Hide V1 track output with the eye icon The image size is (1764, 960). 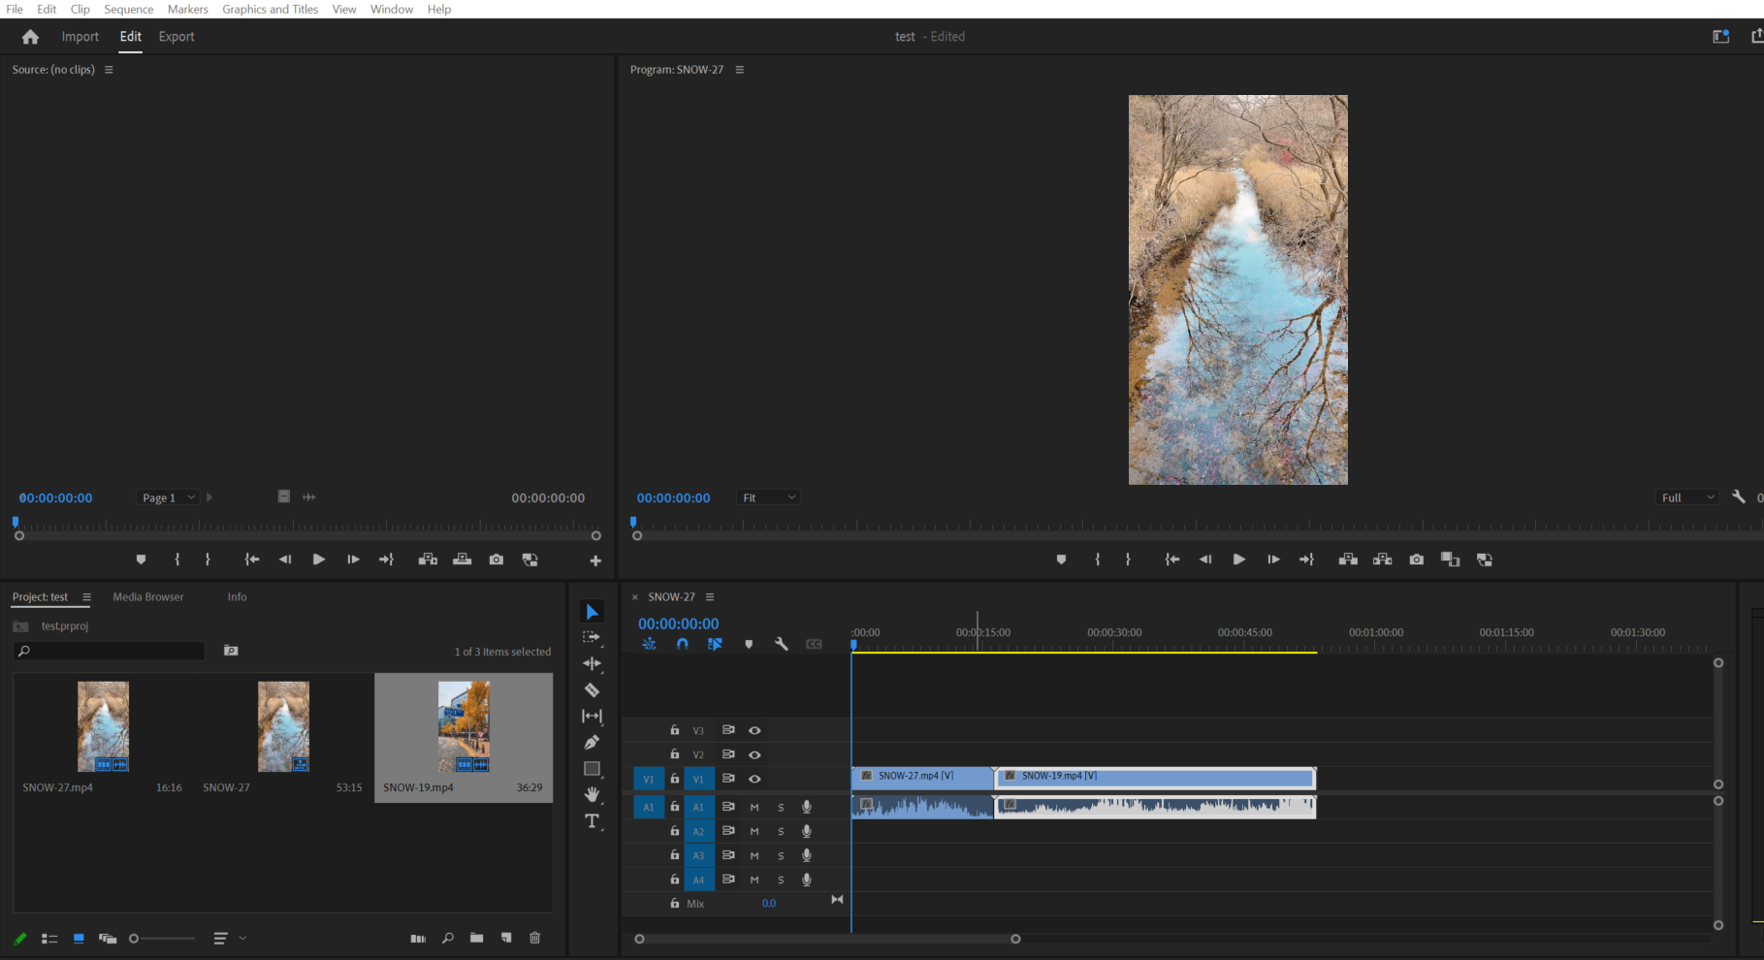point(755,779)
